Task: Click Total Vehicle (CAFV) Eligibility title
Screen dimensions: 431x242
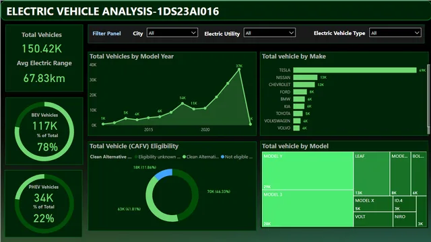Action: (x=134, y=147)
